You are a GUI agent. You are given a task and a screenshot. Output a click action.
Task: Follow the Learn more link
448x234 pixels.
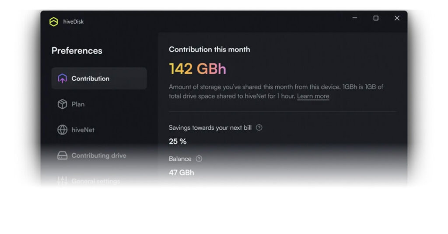(313, 96)
